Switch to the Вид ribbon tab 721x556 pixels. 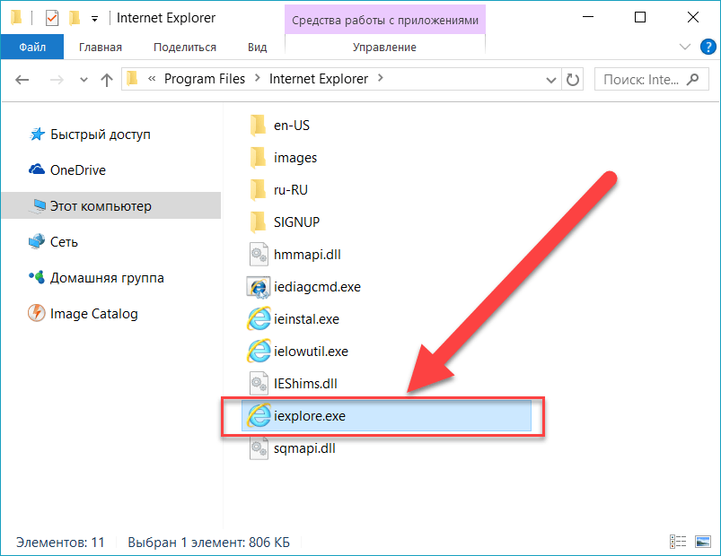coord(257,48)
